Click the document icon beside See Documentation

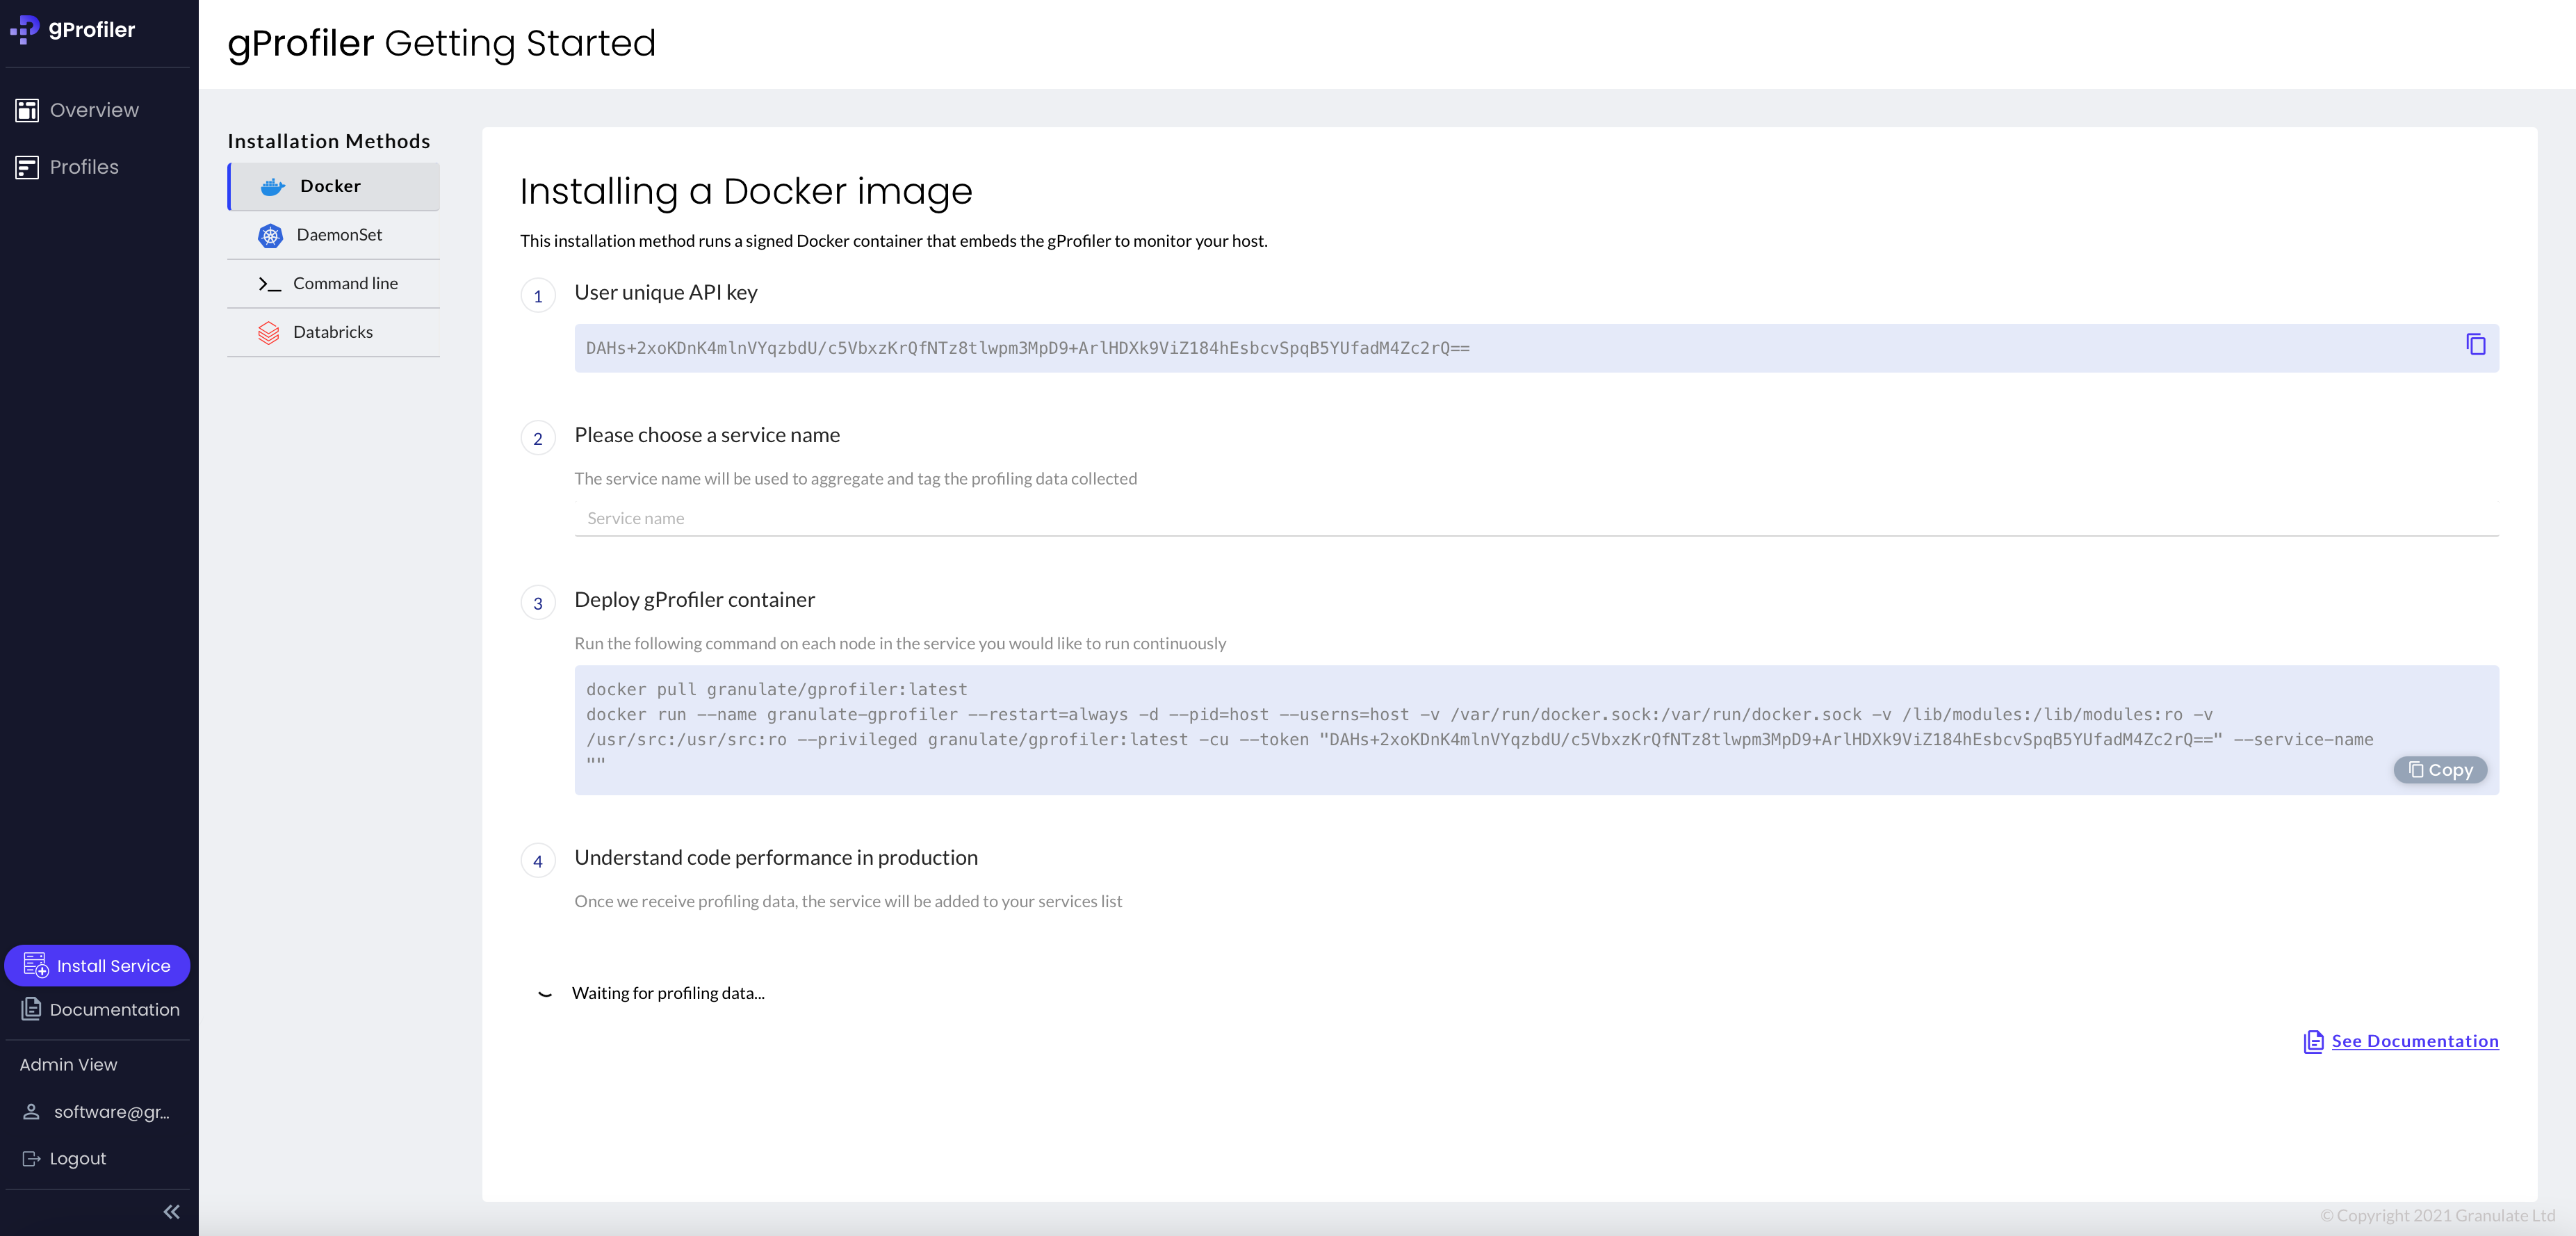pos(2313,1042)
